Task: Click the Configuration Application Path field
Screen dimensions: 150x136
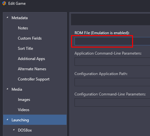Action: pyautogui.click(x=112, y=82)
